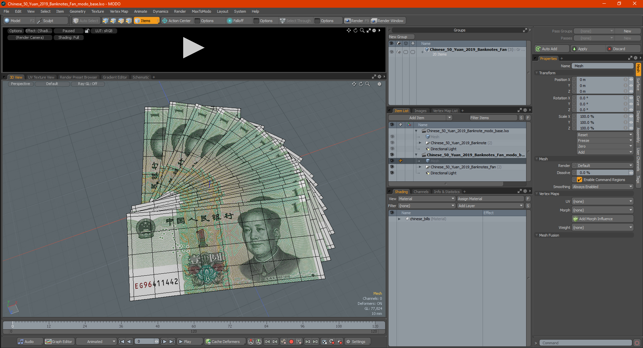The width and height of the screenshot is (643, 348).
Task: Click Add Morph Influence button
Action: [602, 219]
